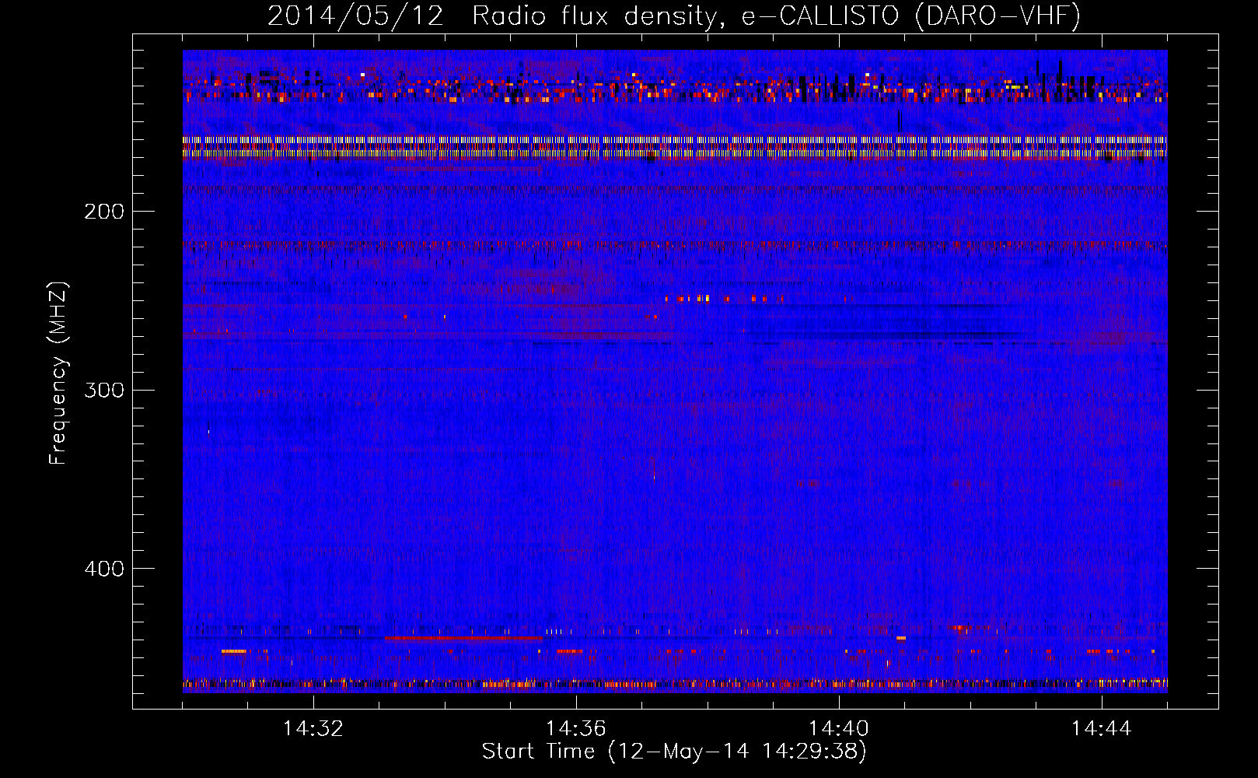Select the '200' frequency axis label

click(104, 212)
